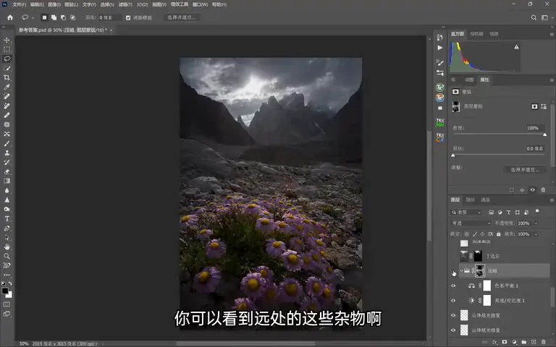Toggle visibility of 压暗 group layer
The height and width of the screenshot is (347, 556).
(x=453, y=271)
